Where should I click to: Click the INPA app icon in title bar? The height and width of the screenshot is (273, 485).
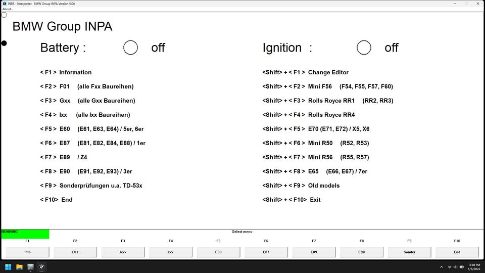tap(5, 4)
